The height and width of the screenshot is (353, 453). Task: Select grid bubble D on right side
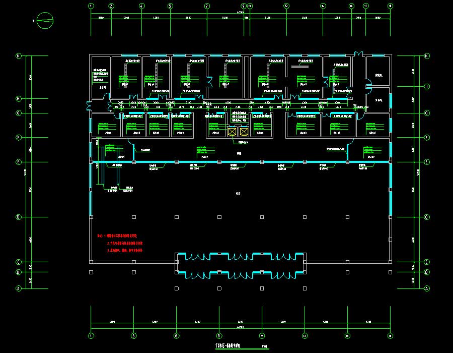point(426,217)
